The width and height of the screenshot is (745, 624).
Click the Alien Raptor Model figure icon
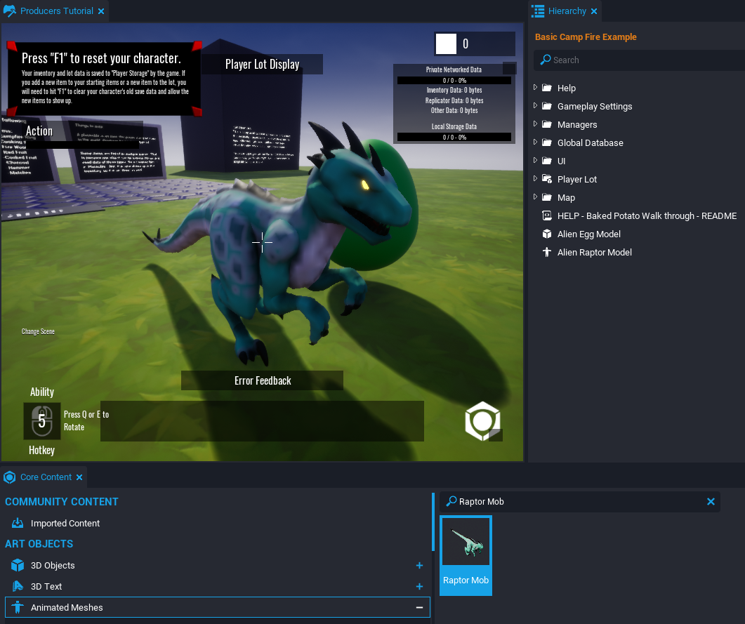click(546, 252)
